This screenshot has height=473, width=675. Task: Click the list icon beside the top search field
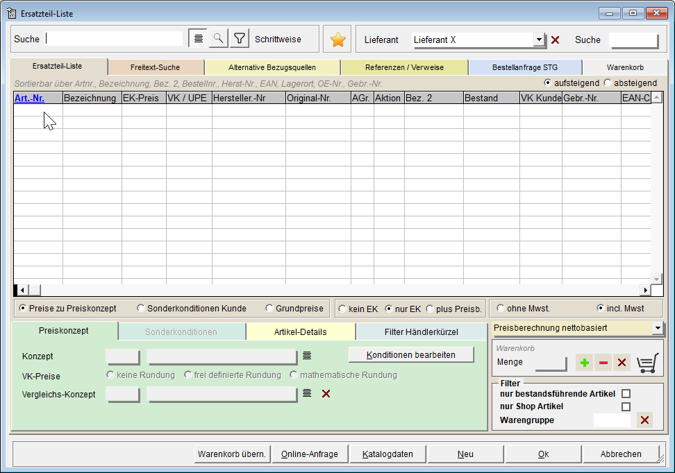198,39
